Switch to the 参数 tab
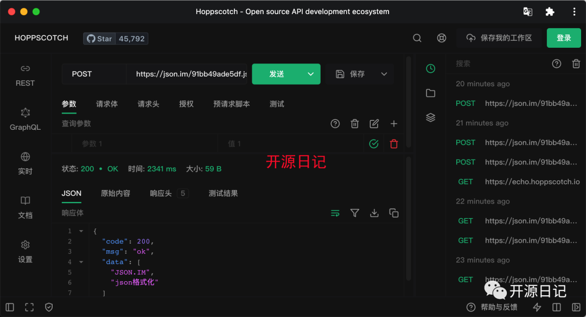586x317 pixels. pyautogui.click(x=69, y=104)
